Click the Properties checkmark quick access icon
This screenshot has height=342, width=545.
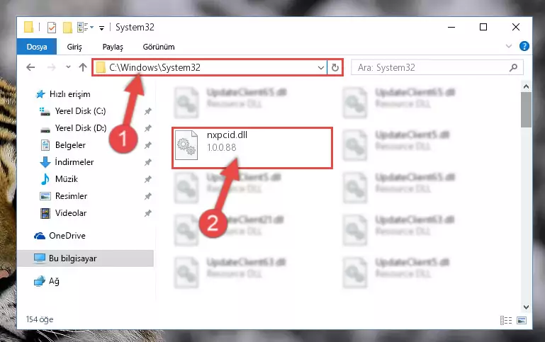click(52, 27)
